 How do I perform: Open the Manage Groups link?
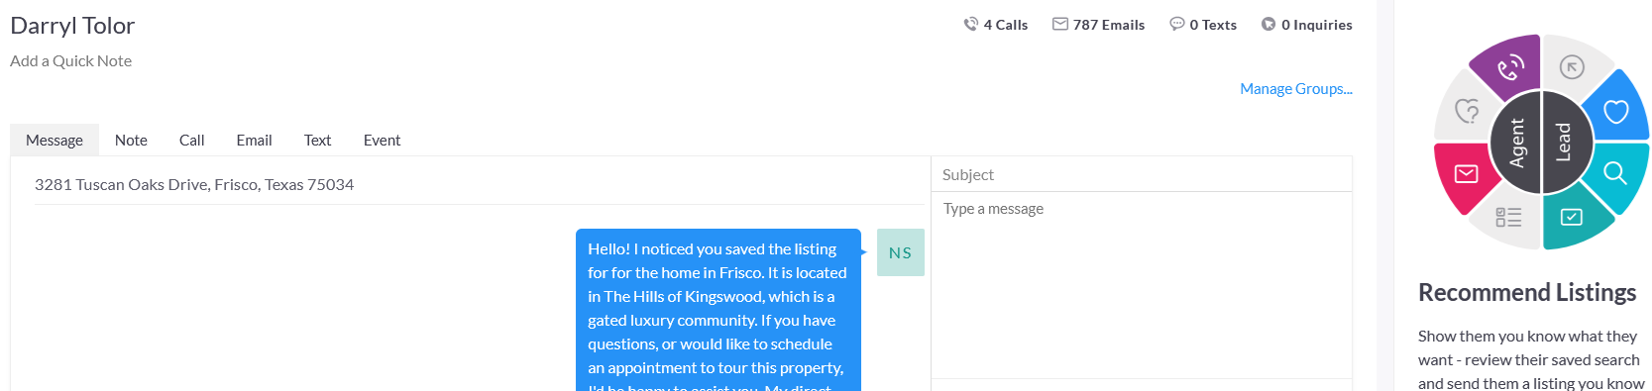click(1296, 88)
